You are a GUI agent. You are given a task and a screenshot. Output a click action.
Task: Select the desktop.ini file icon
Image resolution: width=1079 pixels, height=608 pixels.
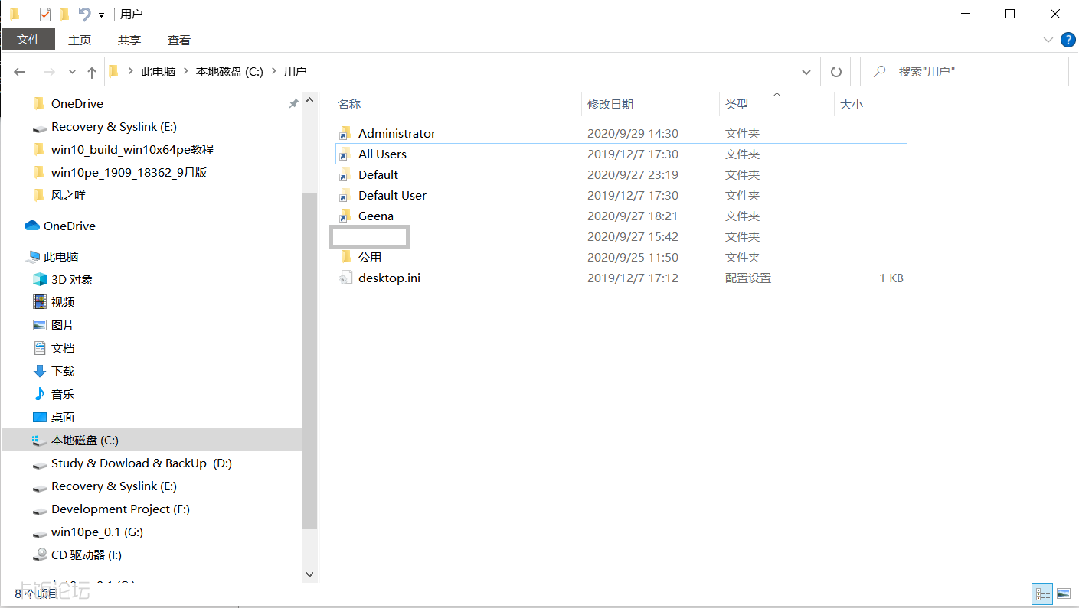345,278
